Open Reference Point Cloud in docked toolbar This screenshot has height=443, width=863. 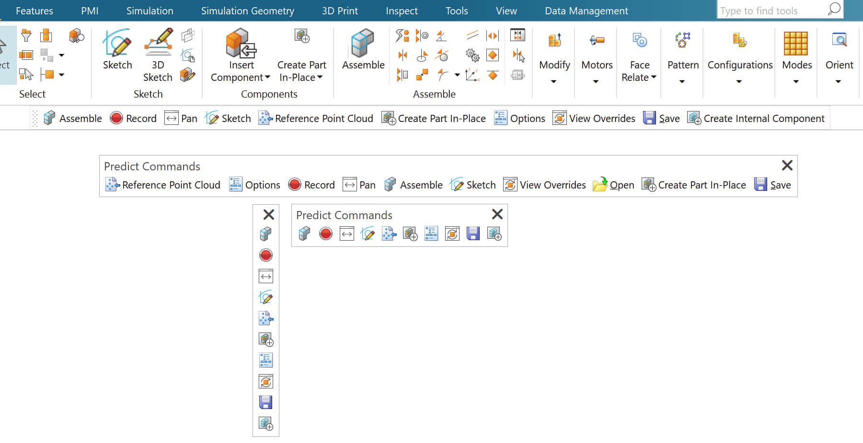click(x=316, y=118)
